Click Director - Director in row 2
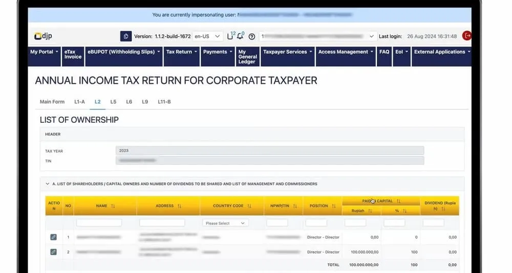Image resolution: width=512 pixels, height=273 pixels. [323, 252]
